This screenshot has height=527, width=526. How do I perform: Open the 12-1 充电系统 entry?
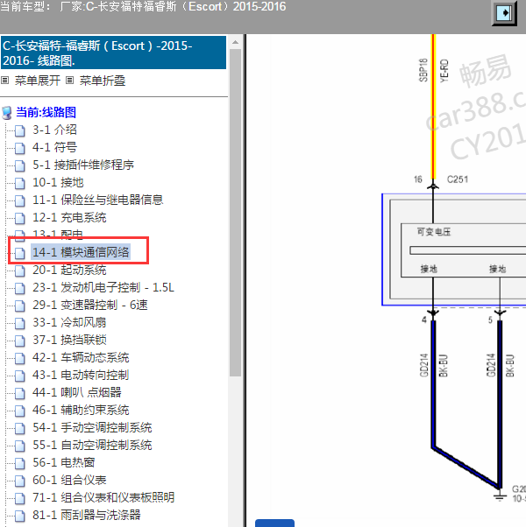pyautogui.click(x=69, y=217)
